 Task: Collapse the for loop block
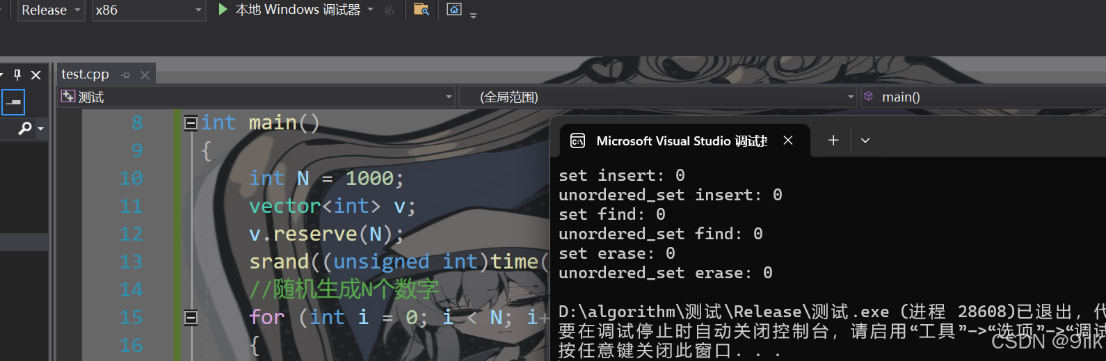click(x=191, y=318)
